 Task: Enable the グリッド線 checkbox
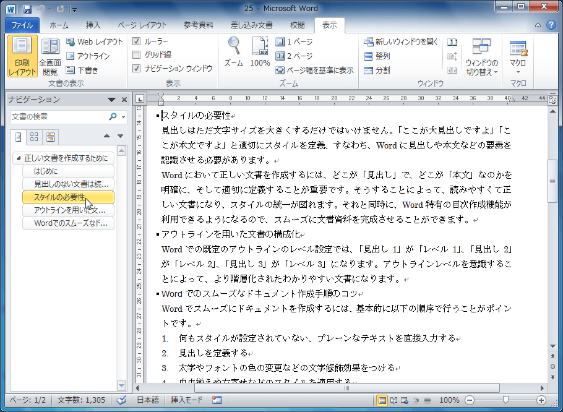pyautogui.click(x=137, y=55)
